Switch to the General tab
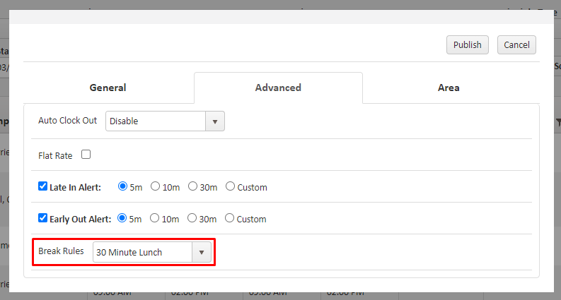The width and height of the screenshot is (561, 300). (x=108, y=88)
